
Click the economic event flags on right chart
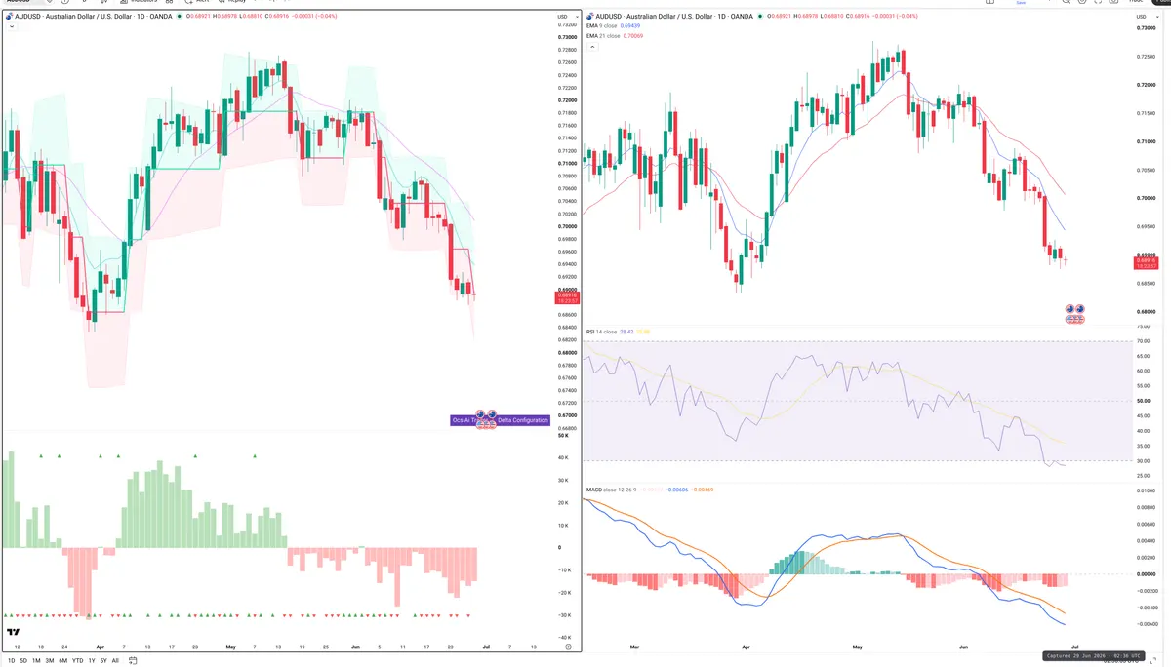[1074, 314]
